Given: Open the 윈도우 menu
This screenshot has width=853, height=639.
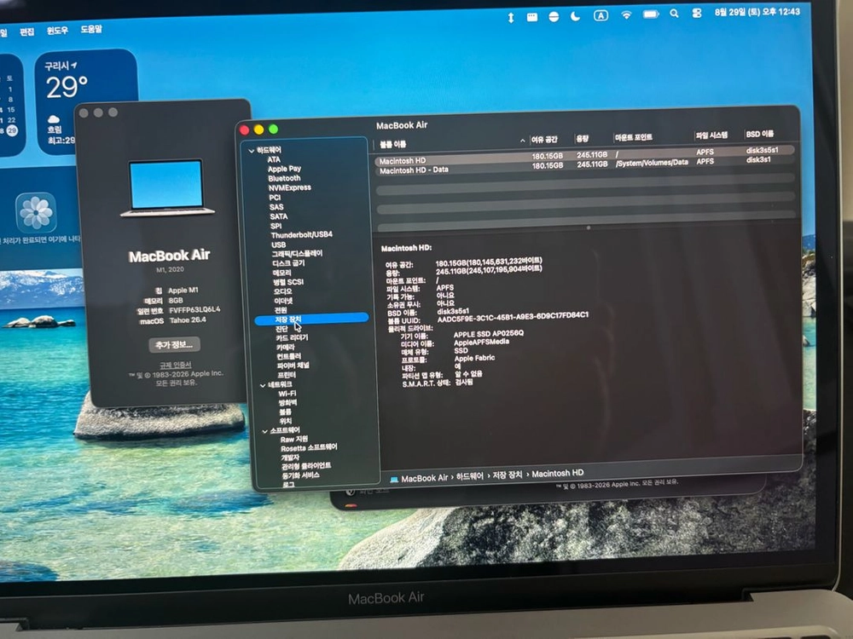Looking at the screenshot, I should [57, 31].
